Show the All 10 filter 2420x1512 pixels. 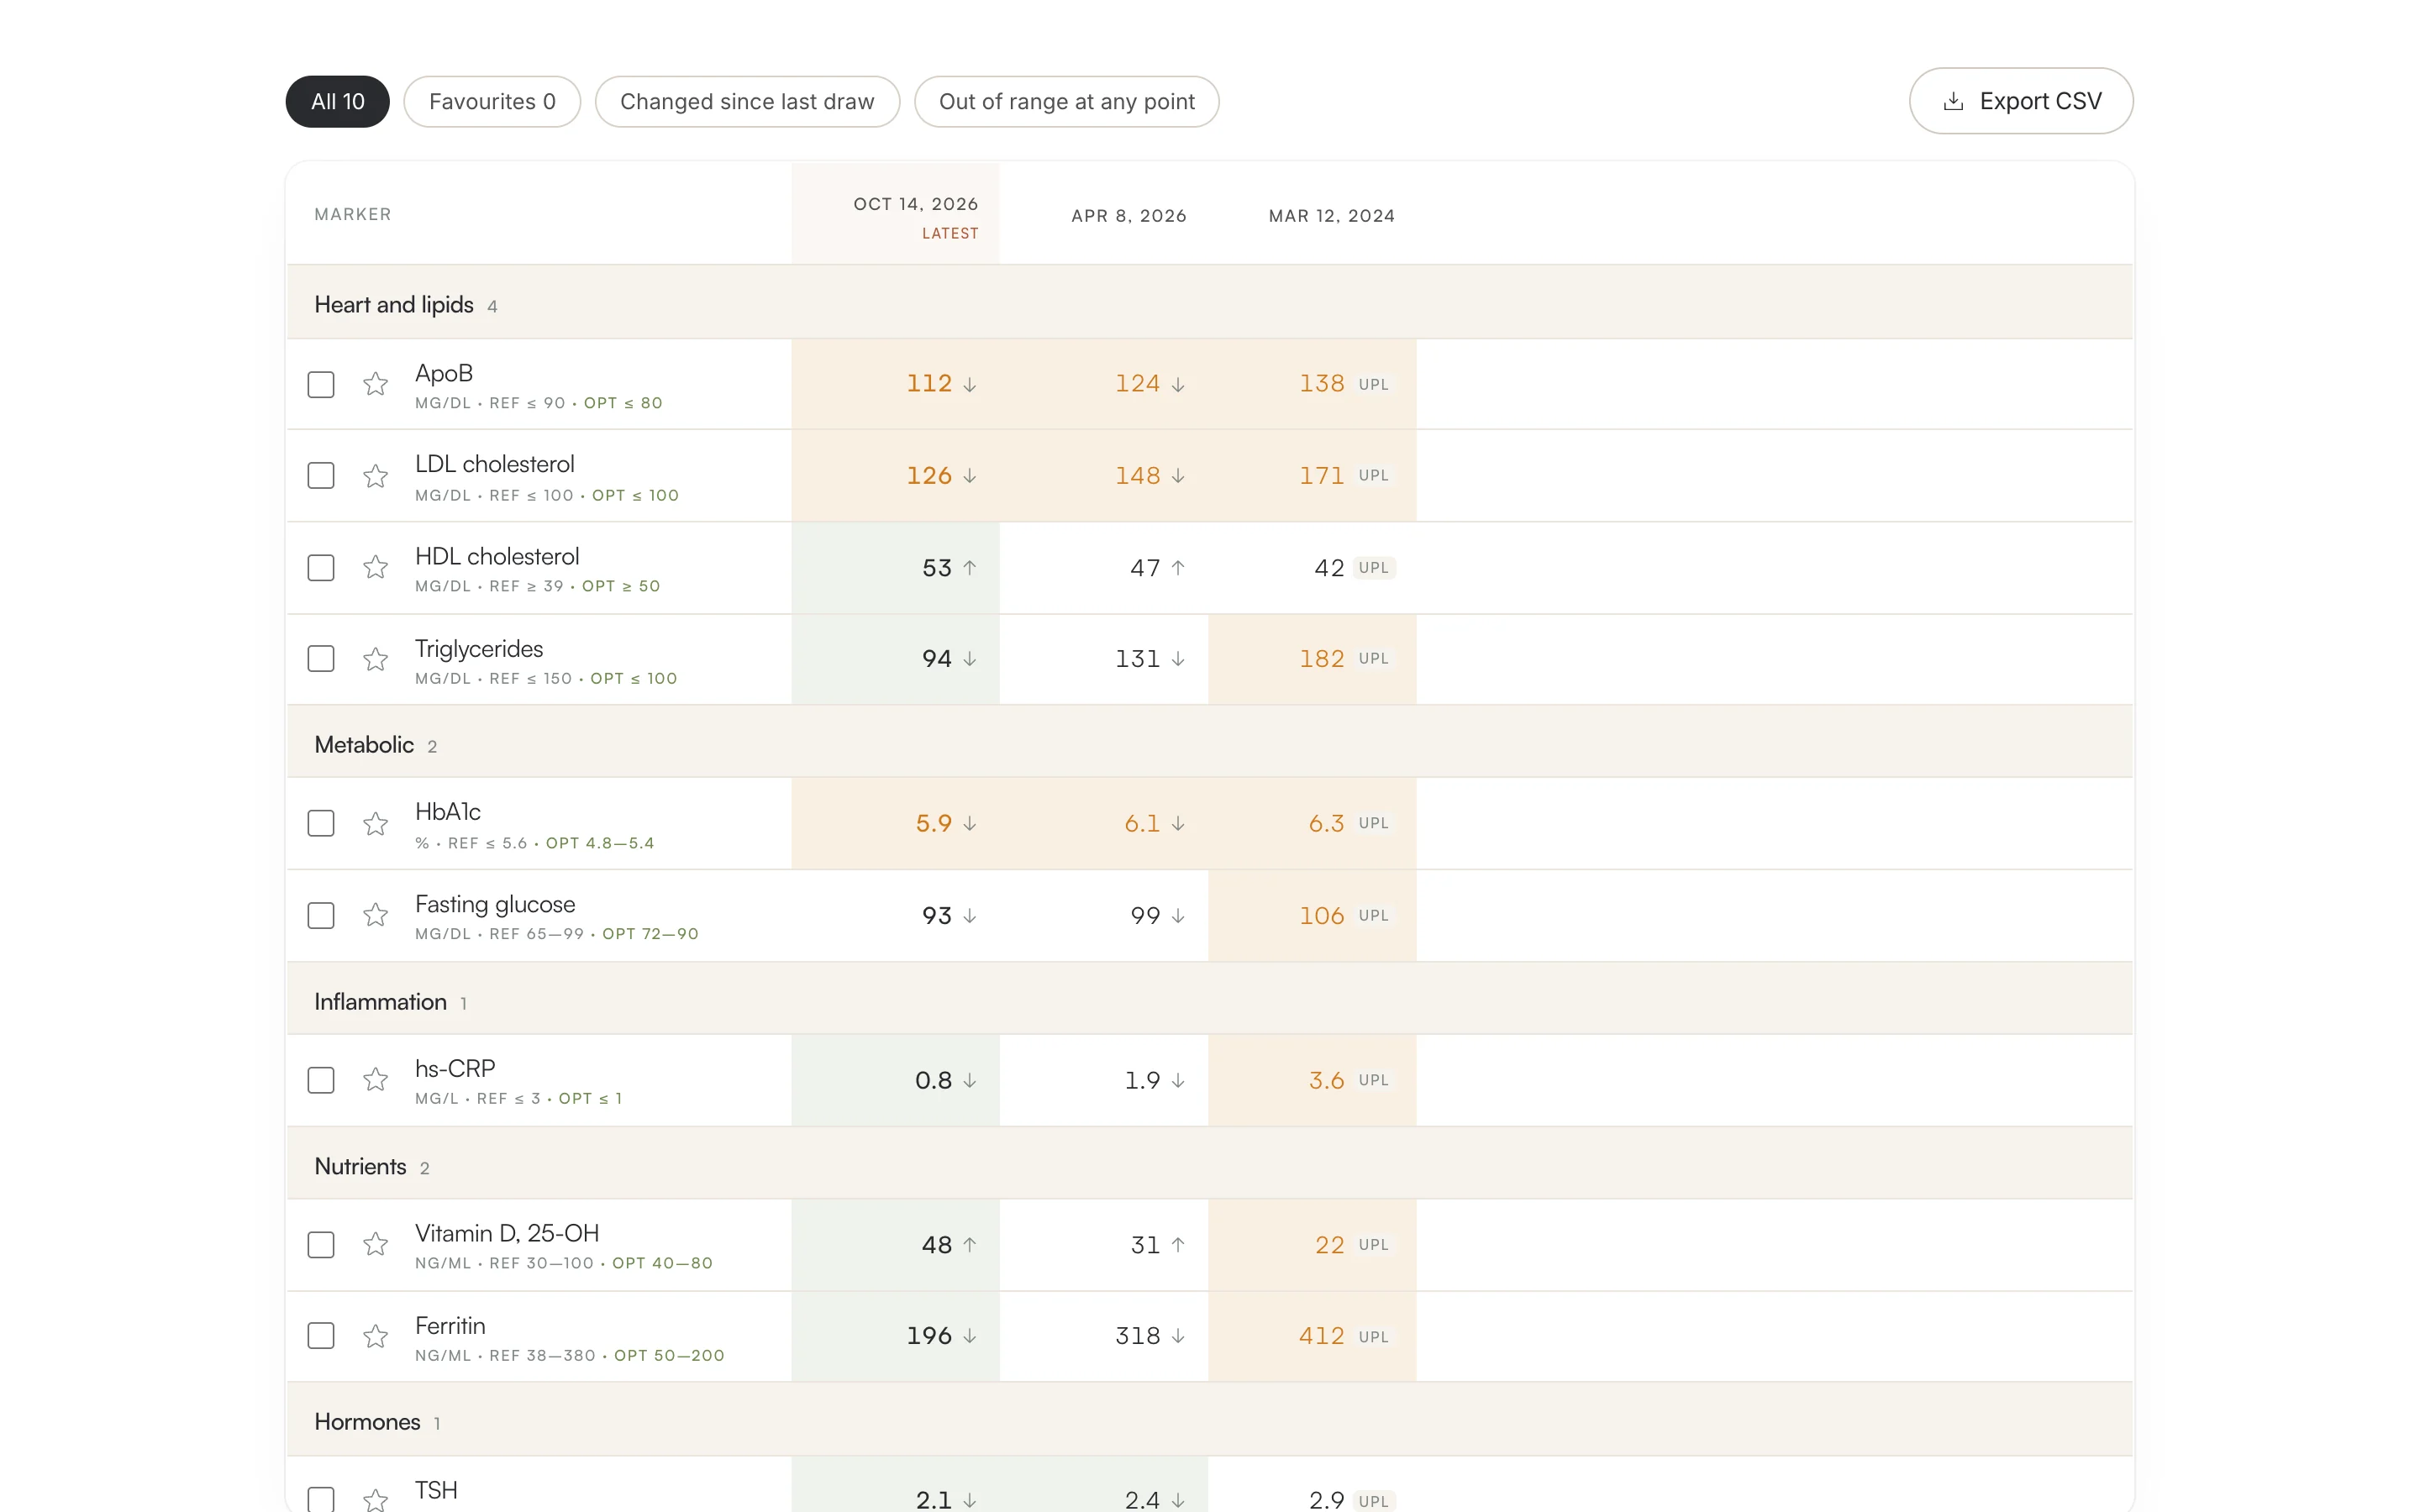pyautogui.click(x=337, y=102)
